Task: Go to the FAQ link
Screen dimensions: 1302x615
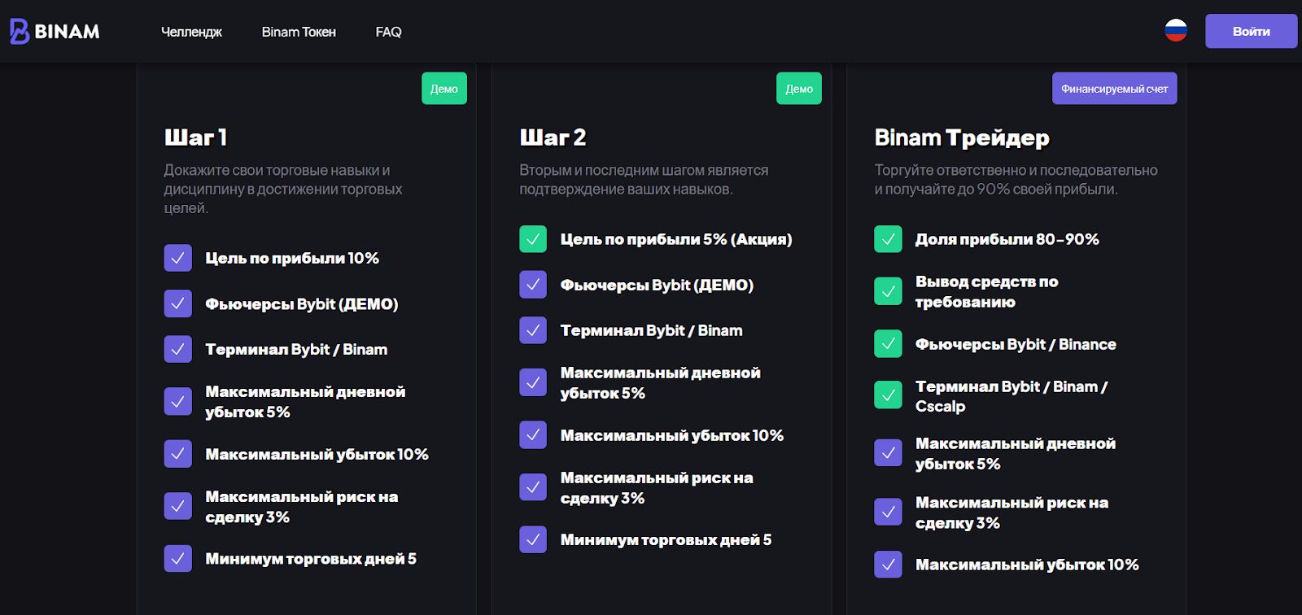Action: click(x=388, y=32)
